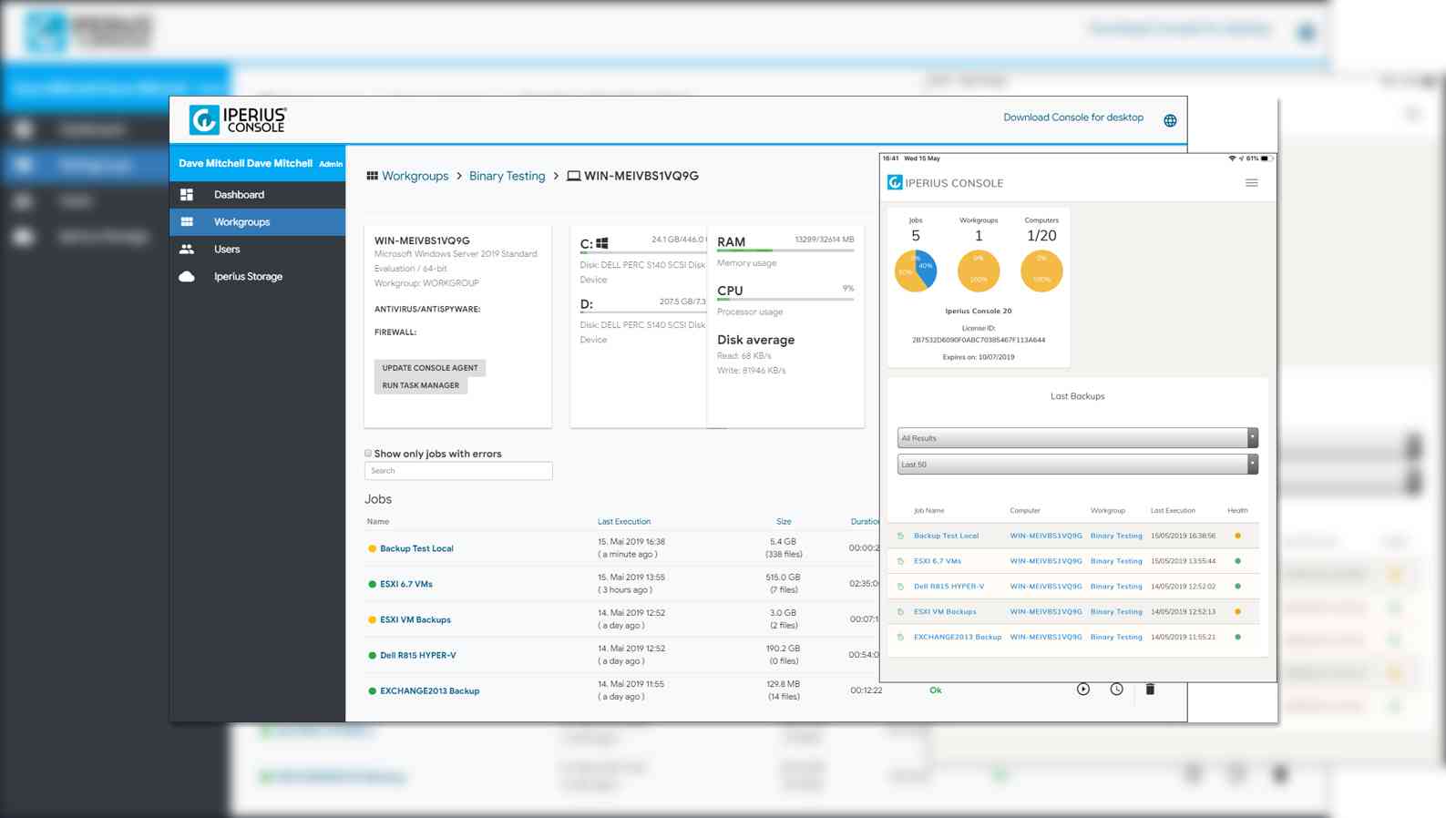Click the UPDATE CONSOLE AGENT button

[x=430, y=368]
